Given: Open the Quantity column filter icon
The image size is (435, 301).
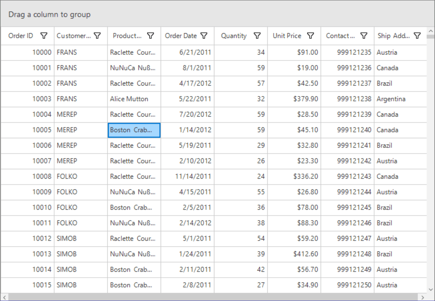Looking at the screenshot, I should [x=257, y=35].
